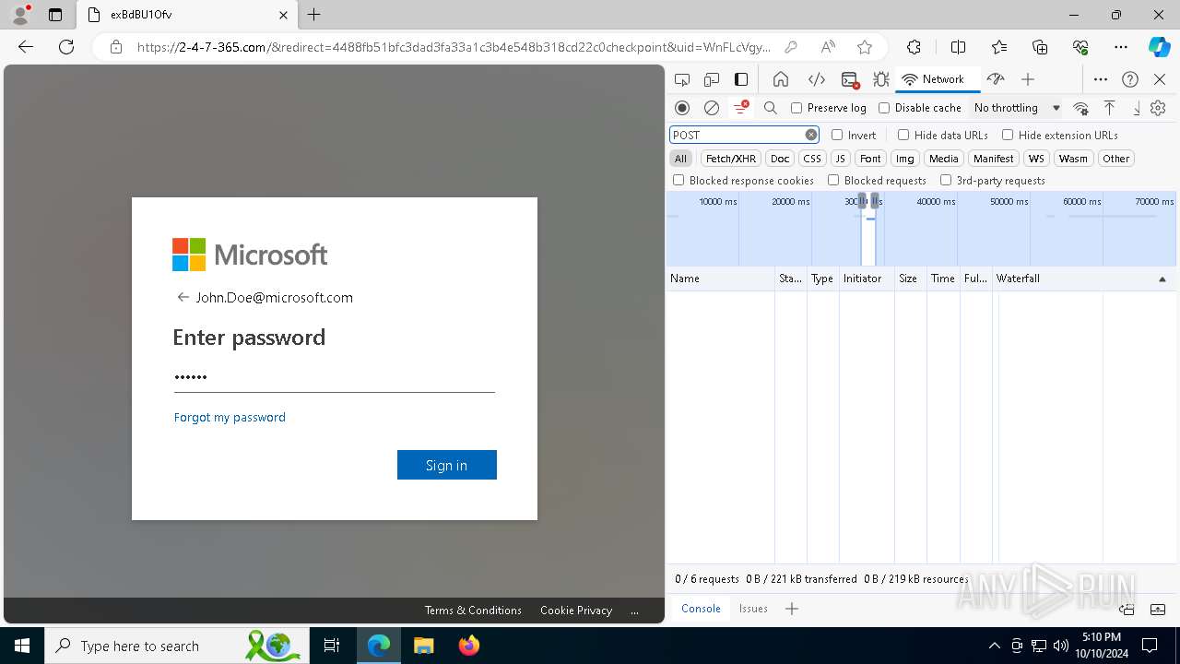Check 3rd-party requests checkbox
1180x664 pixels.
[x=946, y=181]
